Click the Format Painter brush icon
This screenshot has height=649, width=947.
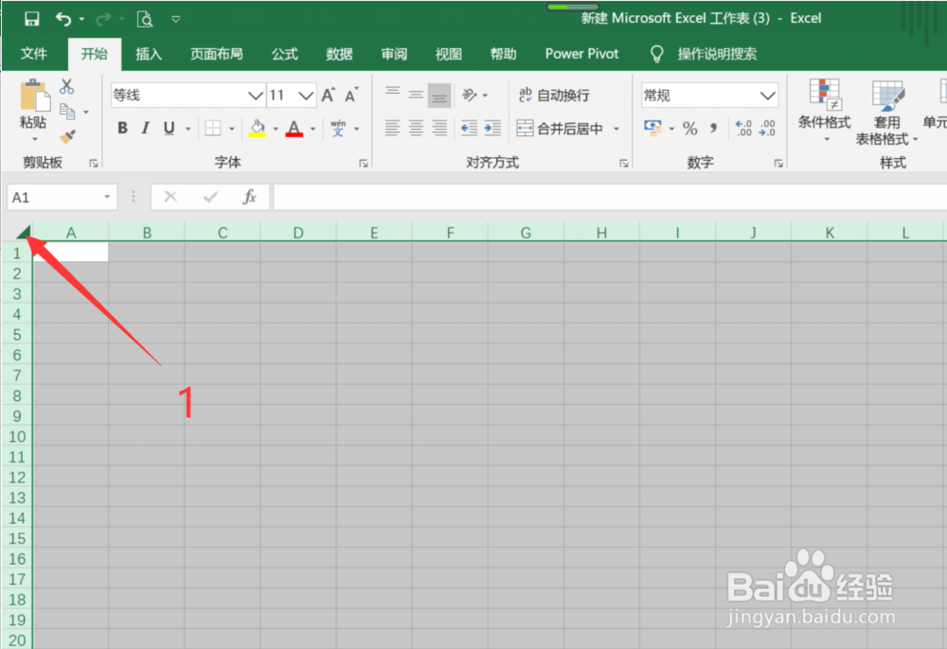pos(67,135)
